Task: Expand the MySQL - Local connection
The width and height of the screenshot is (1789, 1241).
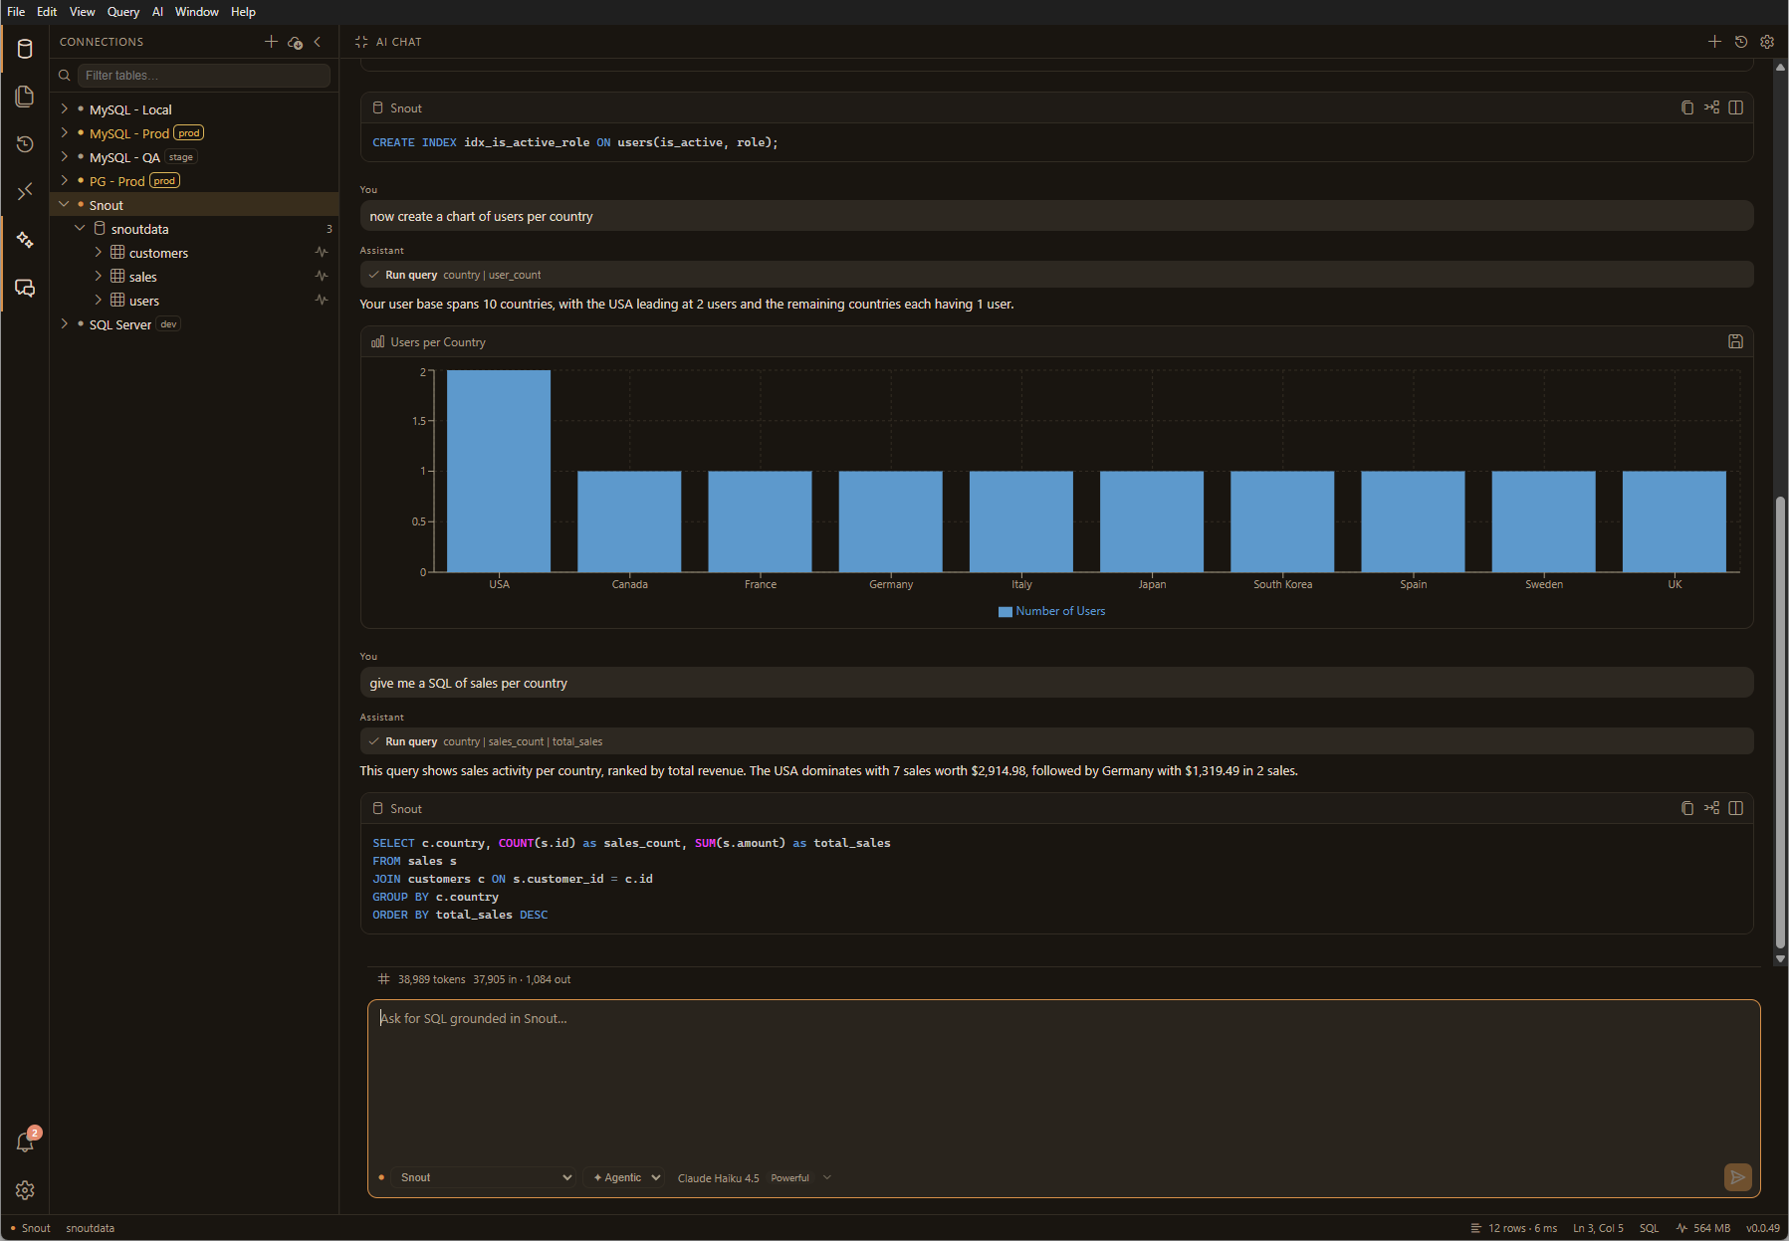Action: pyautogui.click(x=65, y=108)
